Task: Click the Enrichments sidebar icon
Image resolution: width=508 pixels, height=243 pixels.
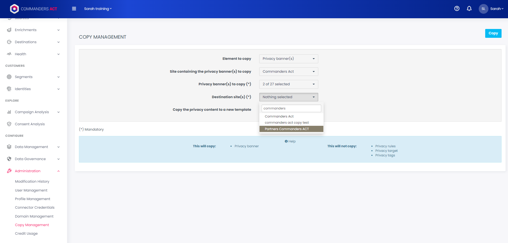Action: (9, 30)
